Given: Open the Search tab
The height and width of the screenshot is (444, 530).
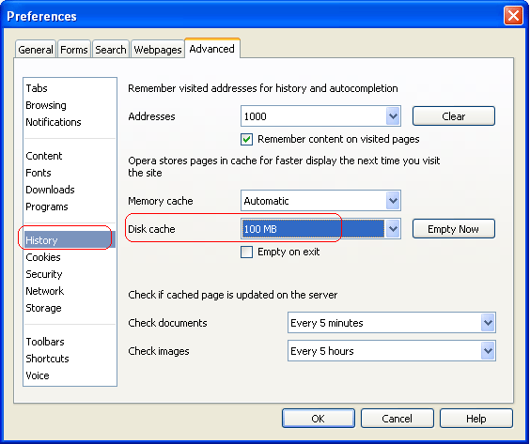Looking at the screenshot, I should coord(111,50).
